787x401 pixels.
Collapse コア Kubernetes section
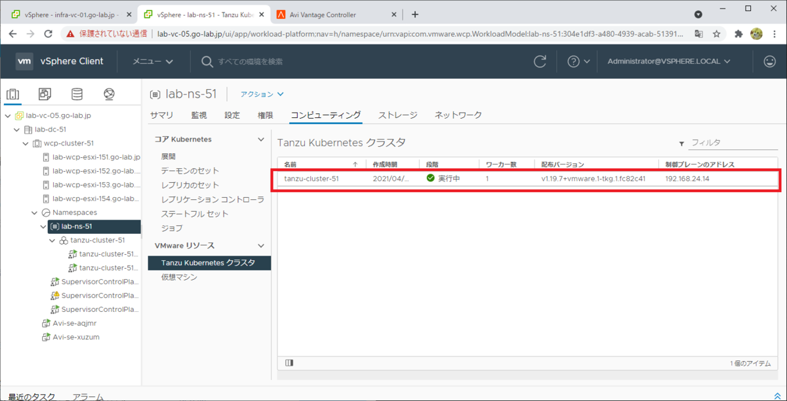(x=261, y=140)
